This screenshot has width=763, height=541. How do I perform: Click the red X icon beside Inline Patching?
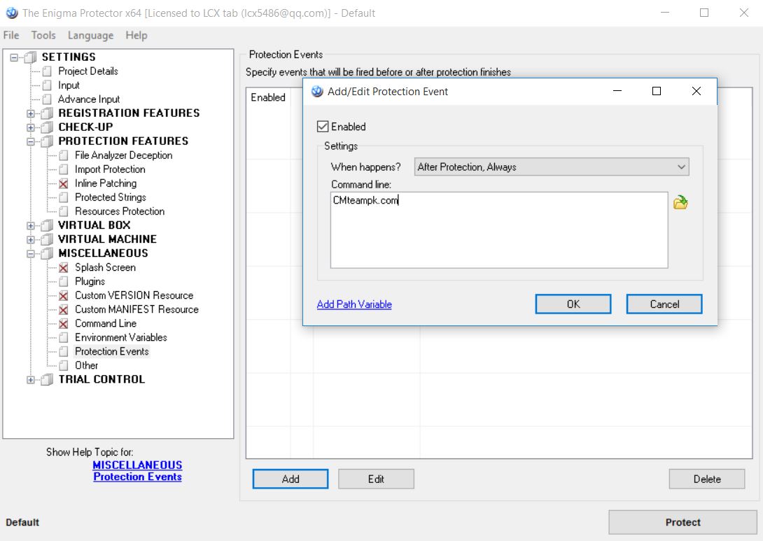tap(63, 184)
